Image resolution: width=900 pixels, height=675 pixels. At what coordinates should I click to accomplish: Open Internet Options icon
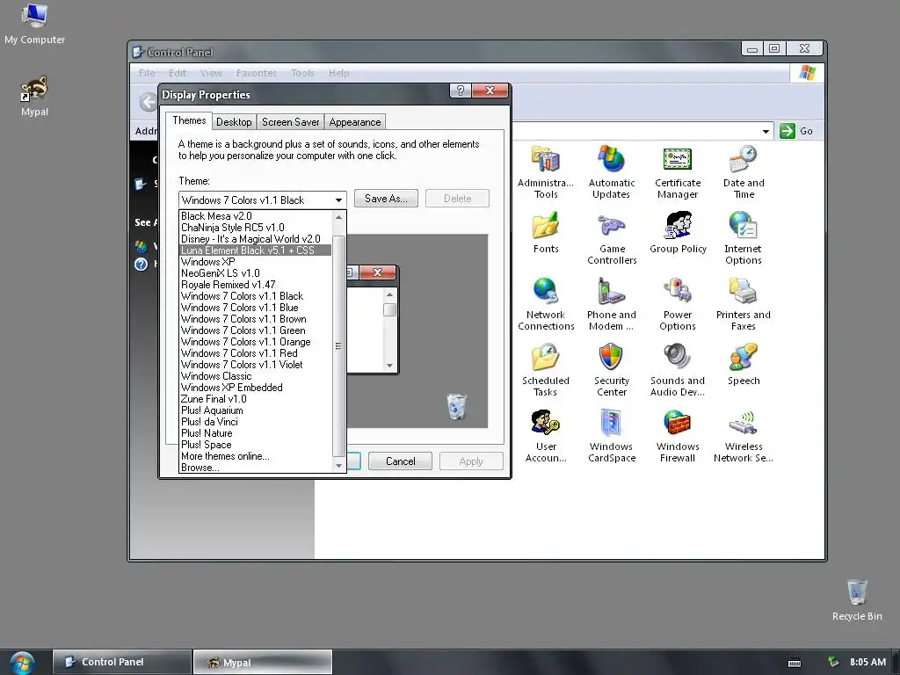click(x=744, y=226)
